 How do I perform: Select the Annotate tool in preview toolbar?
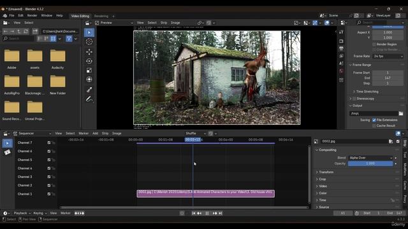click(x=89, y=99)
